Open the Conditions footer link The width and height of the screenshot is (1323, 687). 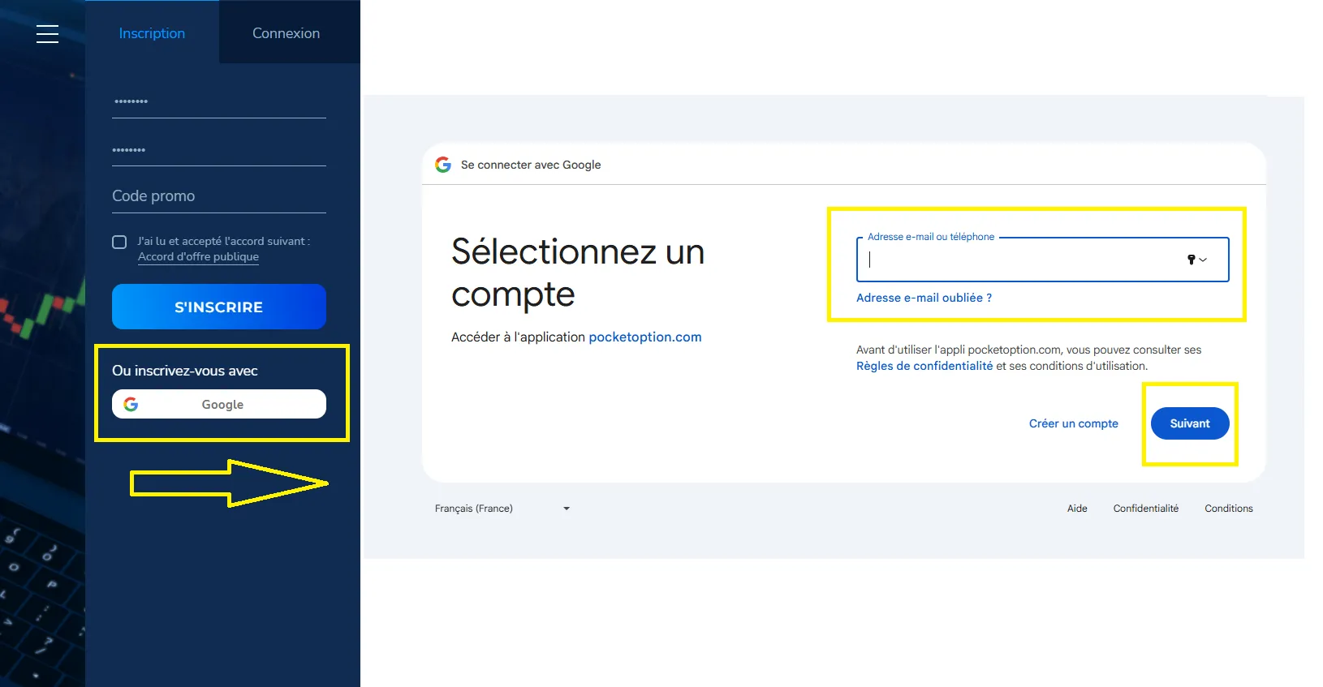point(1229,509)
